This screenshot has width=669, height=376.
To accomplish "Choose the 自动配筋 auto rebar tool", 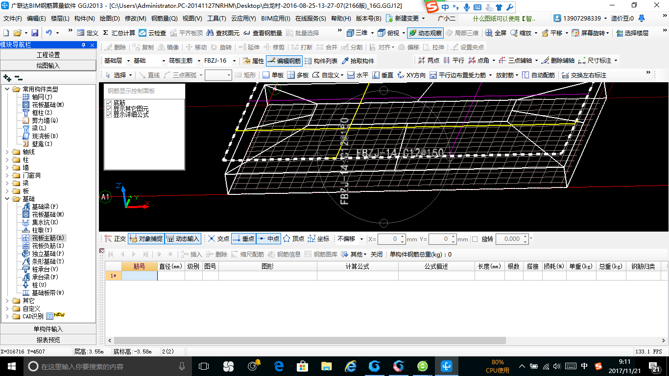I will pyautogui.click(x=539, y=75).
